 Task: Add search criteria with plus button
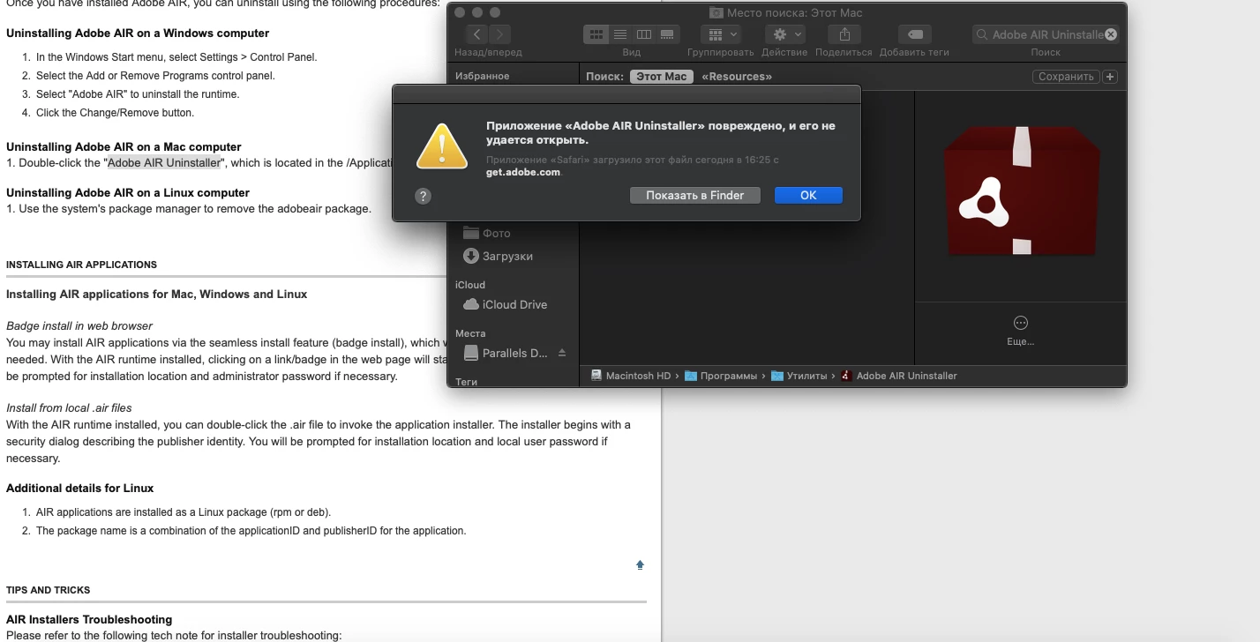tap(1110, 77)
